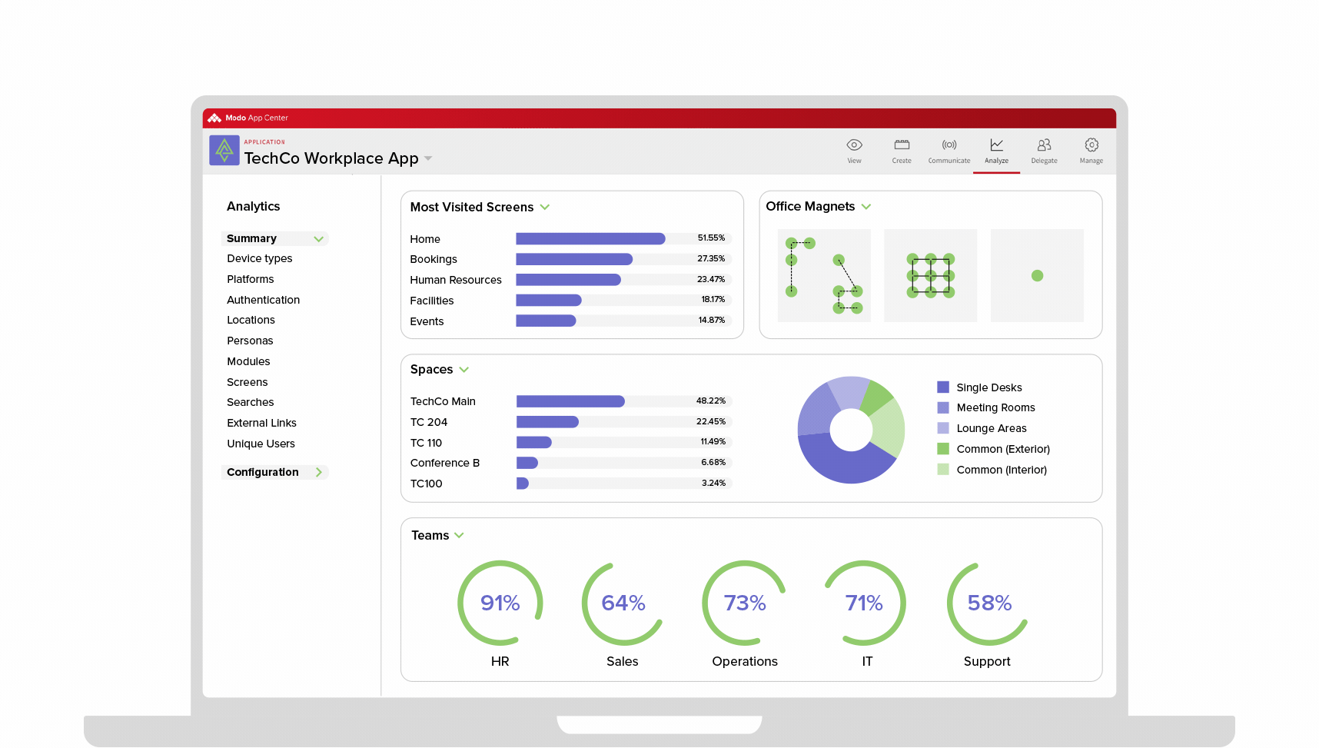Expand the Most Visited Screens dropdown
This screenshot has width=1319, height=748.
[x=545, y=208]
